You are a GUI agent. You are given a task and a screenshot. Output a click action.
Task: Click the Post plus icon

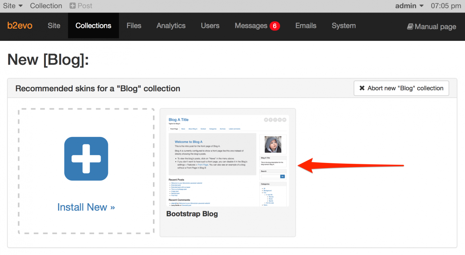click(73, 6)
